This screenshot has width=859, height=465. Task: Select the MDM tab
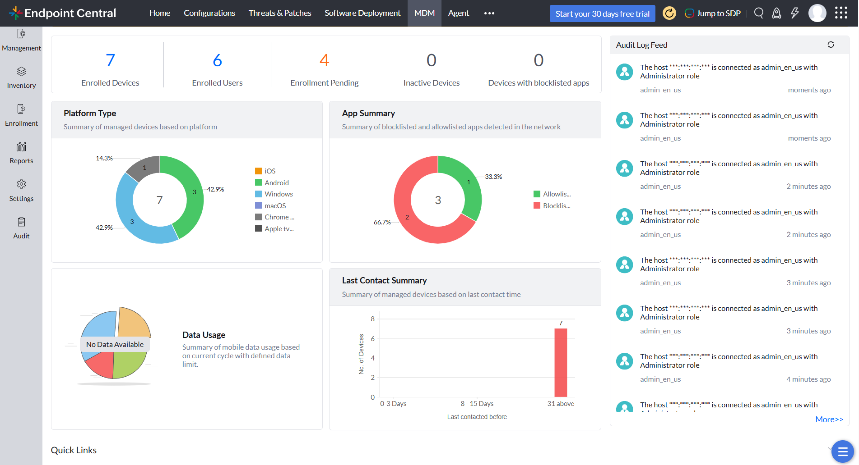[x=424, y=13]
